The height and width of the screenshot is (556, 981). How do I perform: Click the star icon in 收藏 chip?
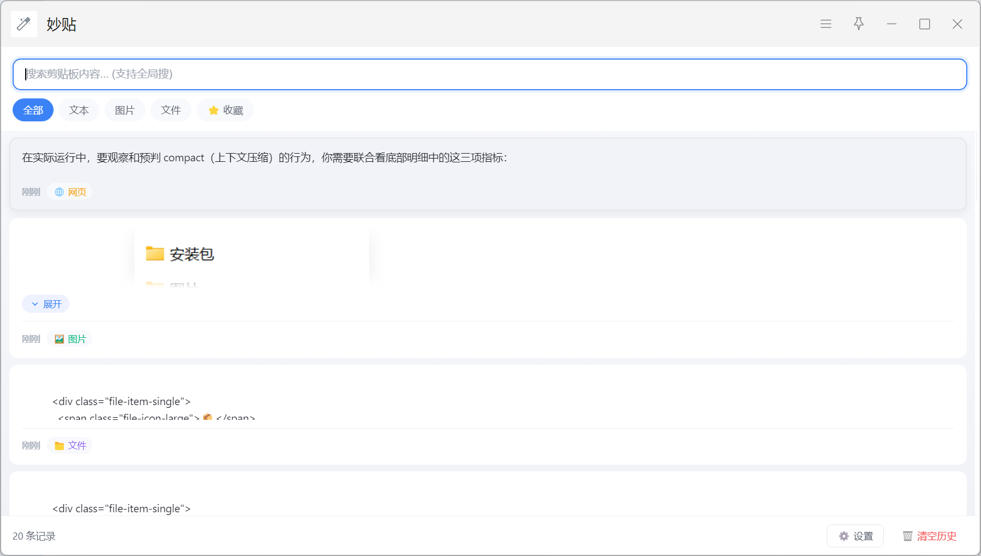coord(214,110)
